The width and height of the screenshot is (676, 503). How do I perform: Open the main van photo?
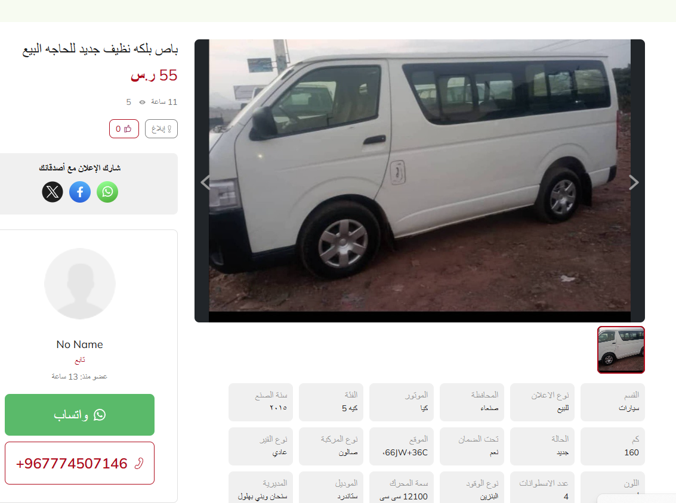419,175
